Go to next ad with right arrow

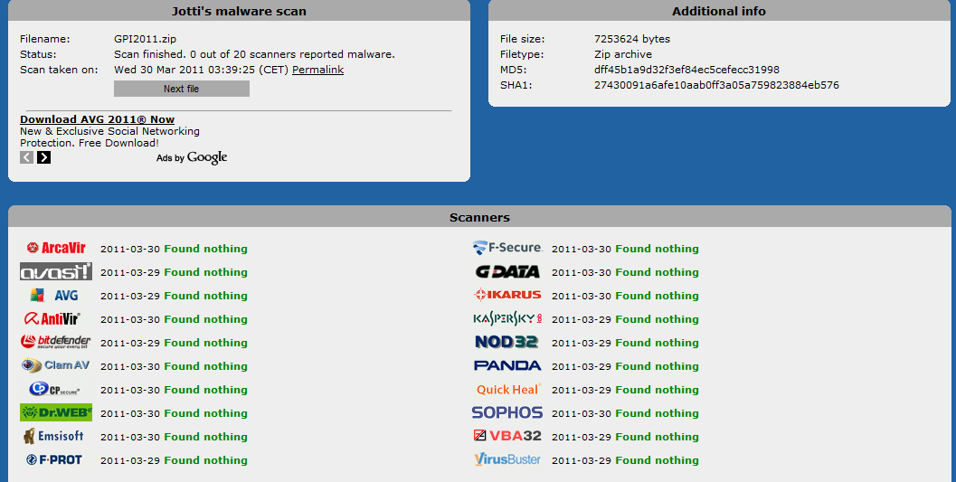[43, 157]
